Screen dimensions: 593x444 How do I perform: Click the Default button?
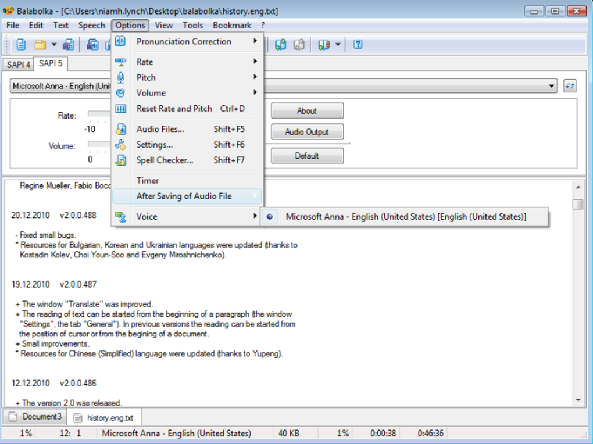[307, 156]
